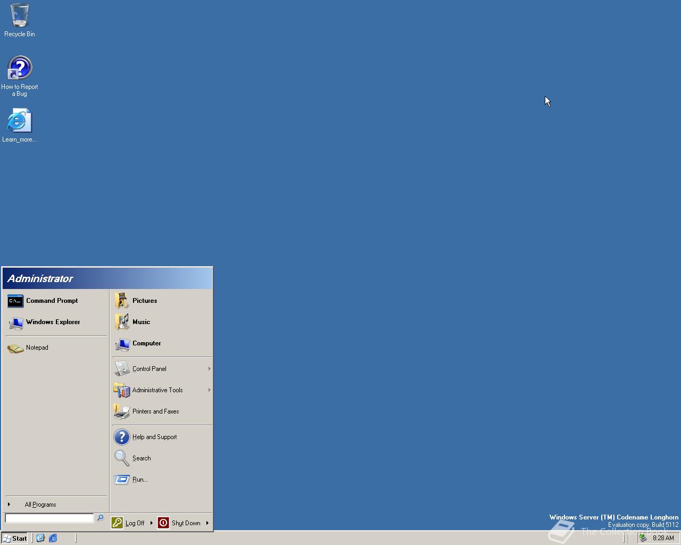Open Computer from the Start menu
This screenshot has height=545, width=681.
[162, 343]
